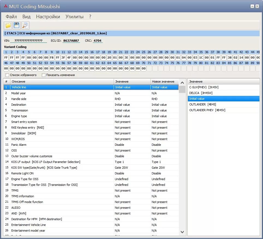Select C-SUV(PHEV) [3X45V] value
The height and width of the screenshot is (239, 263).
click(224, 87)
